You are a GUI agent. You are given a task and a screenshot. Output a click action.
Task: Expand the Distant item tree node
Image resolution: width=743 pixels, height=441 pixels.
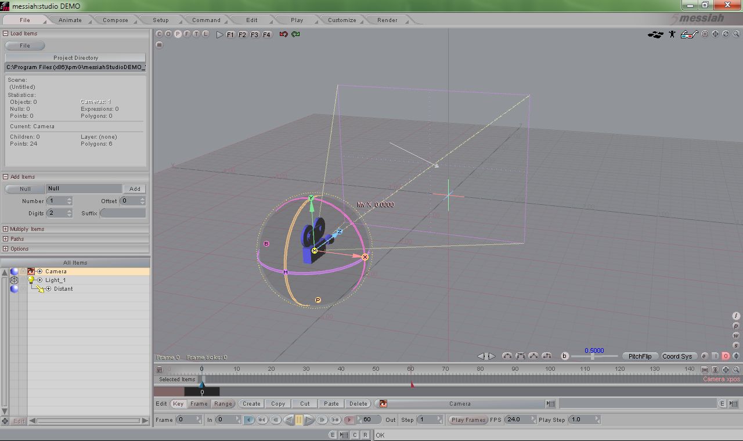[x=49, y=288]
